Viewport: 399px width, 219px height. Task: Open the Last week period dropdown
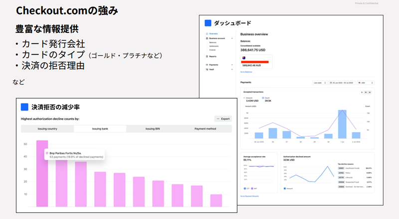[x=318, y=83]
